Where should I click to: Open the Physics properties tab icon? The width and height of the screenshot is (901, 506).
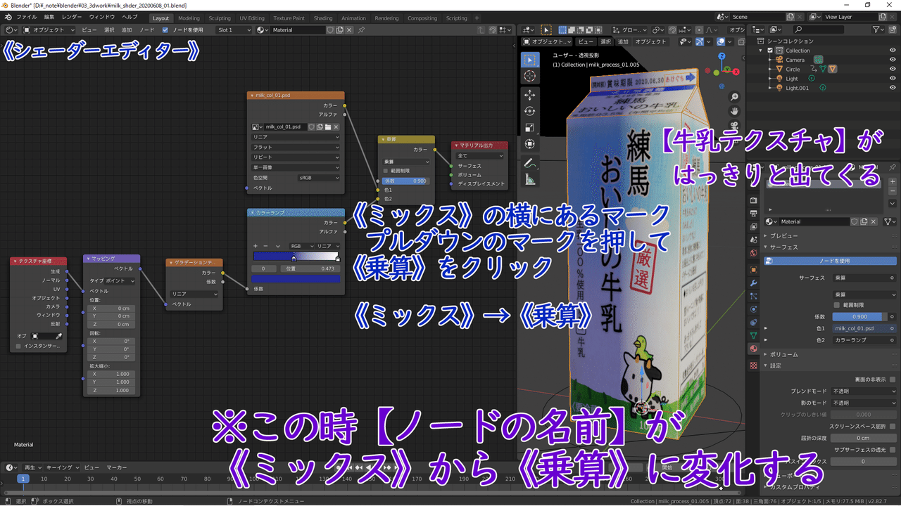tap(753, 309)
